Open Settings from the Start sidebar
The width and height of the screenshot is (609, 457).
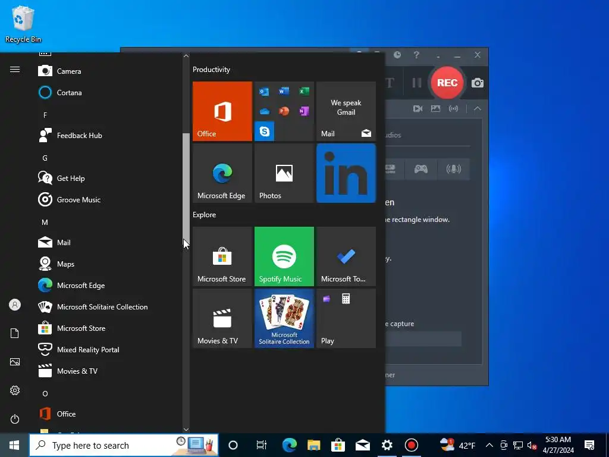(x=15, y=390)
